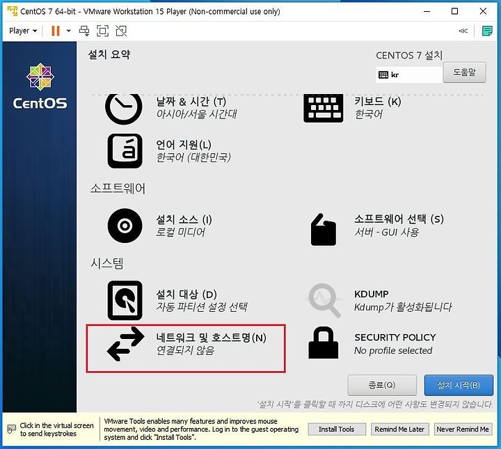This screenshot has width=501, height=449.
Task: Select the 언어 지원(L) label
Action: tap(184, 145)
